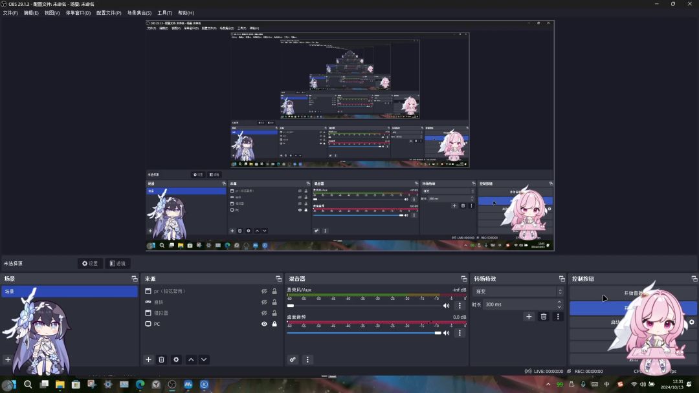Click the 开始直播 start streaming button
The width and height of the screenshot is (699, 393).
(x=633, y=293)
